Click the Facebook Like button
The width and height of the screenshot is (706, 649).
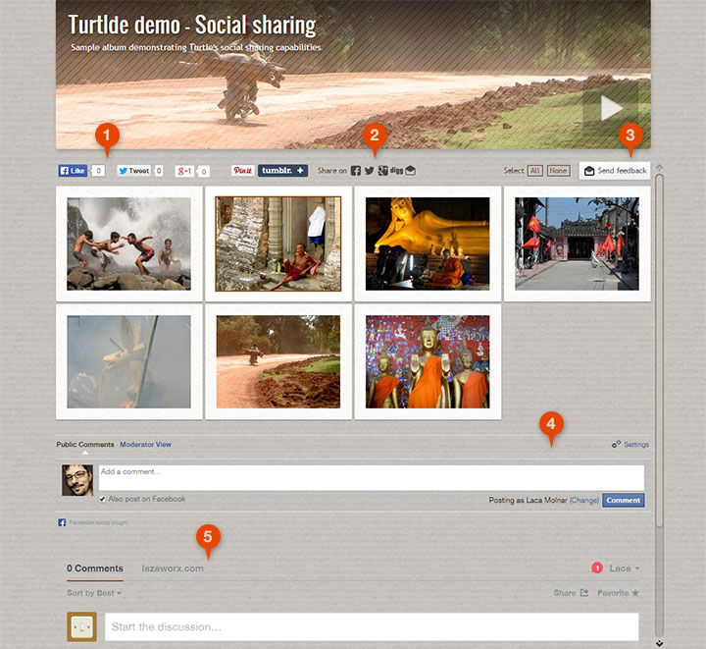(x=74, y=171)
